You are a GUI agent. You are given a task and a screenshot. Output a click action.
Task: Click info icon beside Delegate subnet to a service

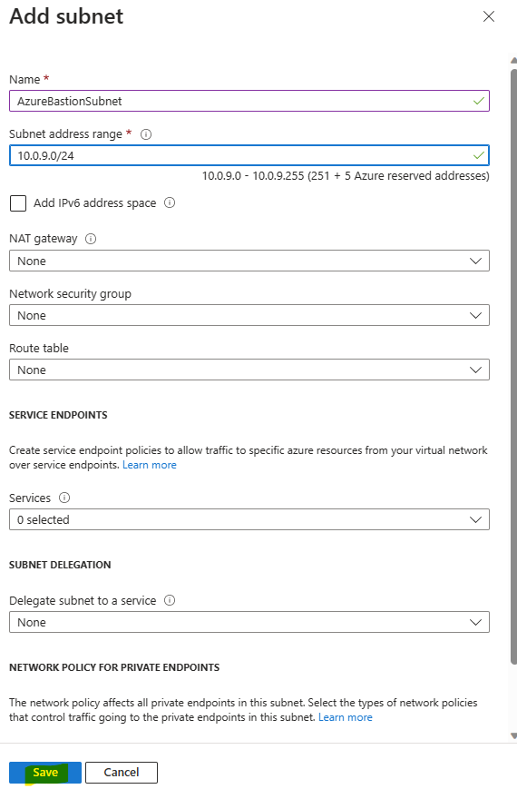(170, 600)
